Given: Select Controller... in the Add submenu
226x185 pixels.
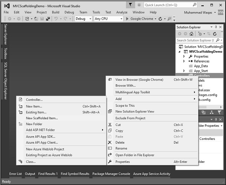Looking at the screenshot, I should point(34,100).
